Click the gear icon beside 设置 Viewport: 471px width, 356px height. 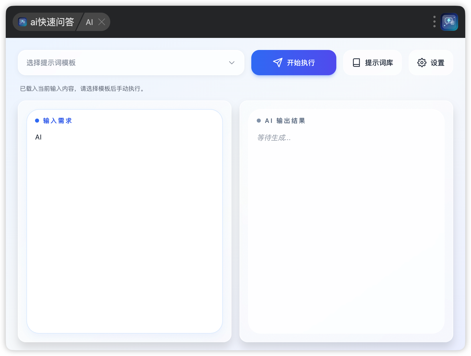pyautogui.click(x=422, y=63)
